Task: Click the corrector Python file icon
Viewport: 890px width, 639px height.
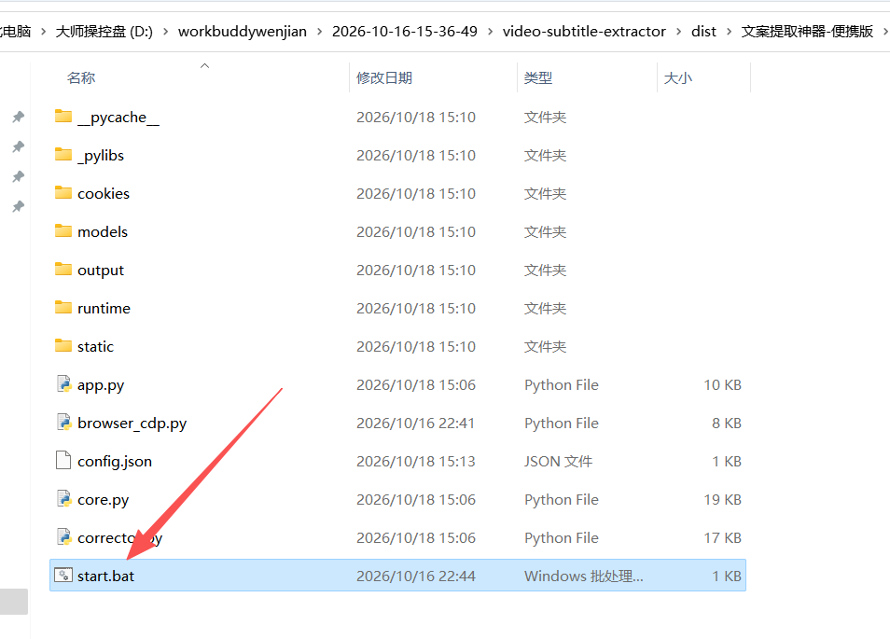Action: pyautogui.click(x=63, y=537)
